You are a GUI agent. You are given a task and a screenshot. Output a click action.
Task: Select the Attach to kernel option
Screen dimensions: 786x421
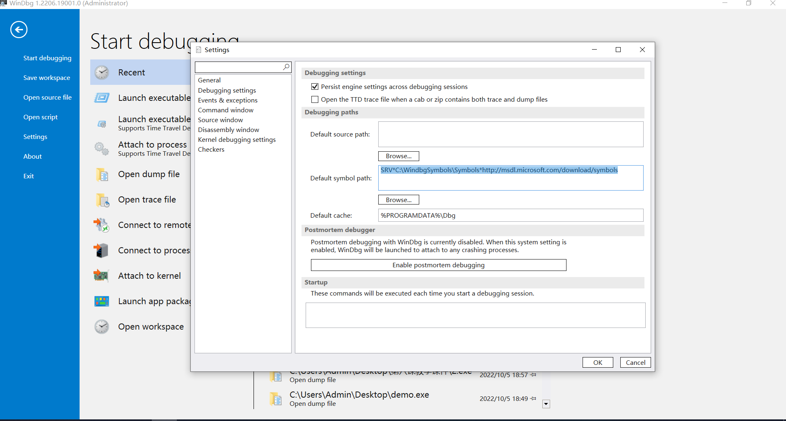pos(149,276)
